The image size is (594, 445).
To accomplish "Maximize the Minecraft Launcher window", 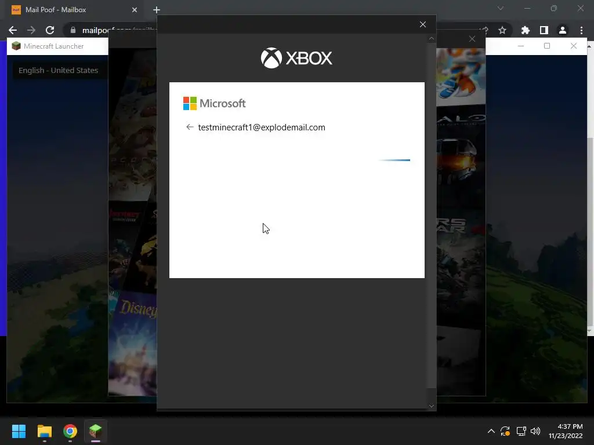I will coord(547,46).
